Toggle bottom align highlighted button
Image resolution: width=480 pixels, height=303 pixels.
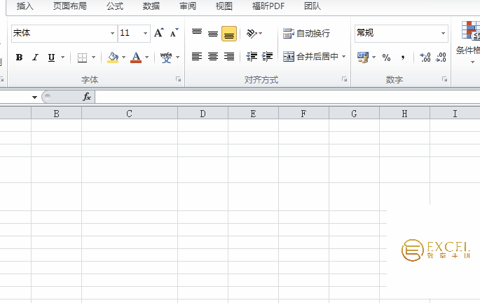tap(229, 34)
